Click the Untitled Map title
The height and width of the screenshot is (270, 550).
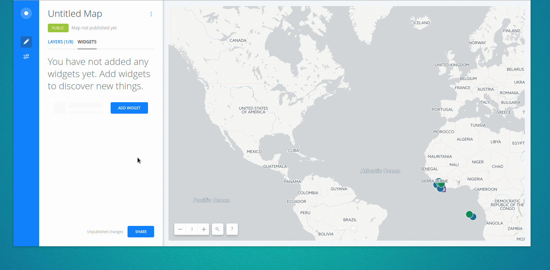point(75,14)
